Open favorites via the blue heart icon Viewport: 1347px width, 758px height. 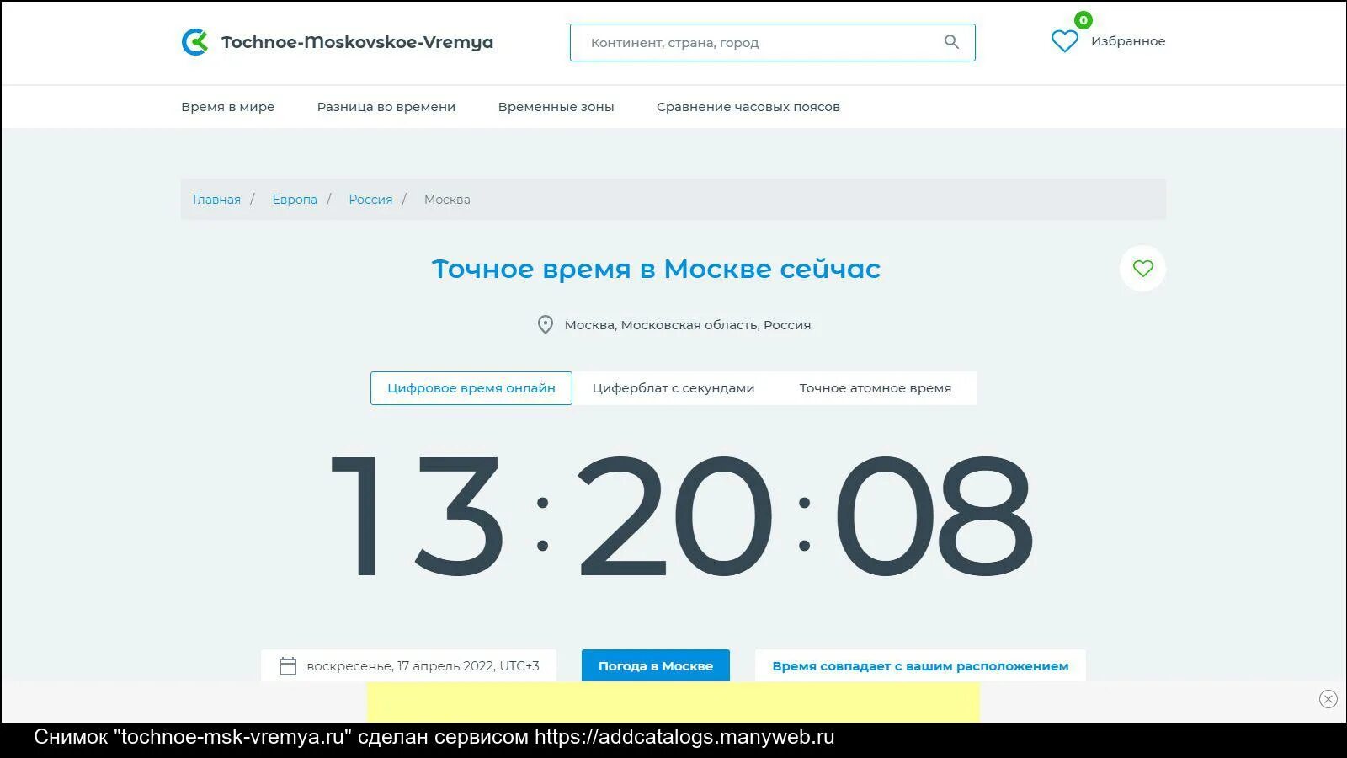pyautogui.click(x=1064, y=41)
